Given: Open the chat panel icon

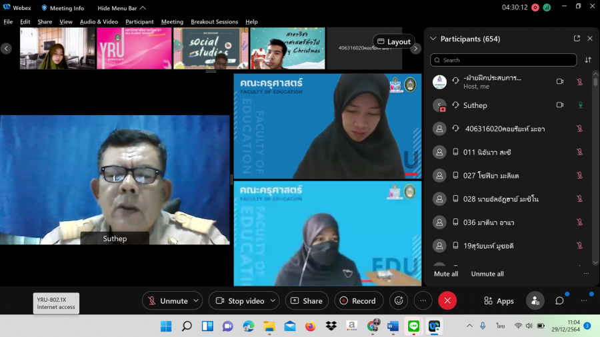Looking at the screenshot, I should pyautogui.click(x=559, y=301).
